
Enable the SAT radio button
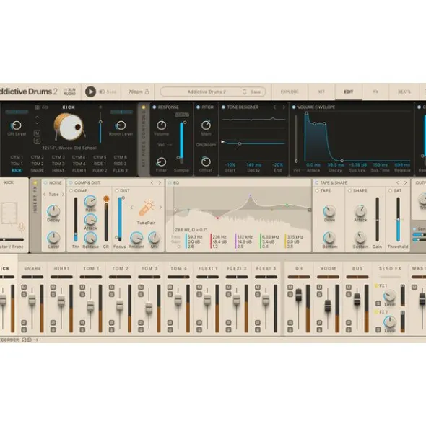[x=390, y=191]
